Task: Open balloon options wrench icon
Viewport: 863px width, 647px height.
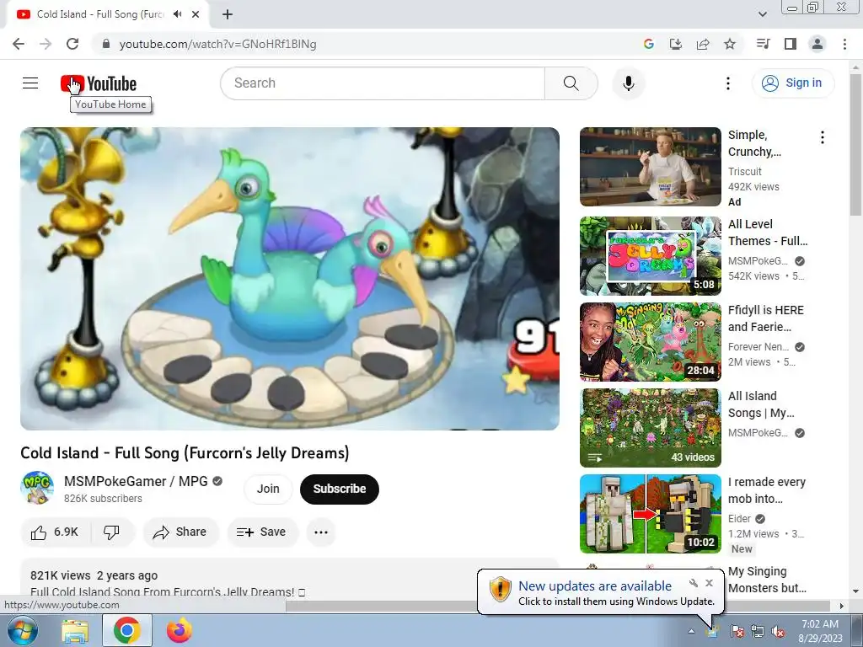Action: tap(694, 583)
